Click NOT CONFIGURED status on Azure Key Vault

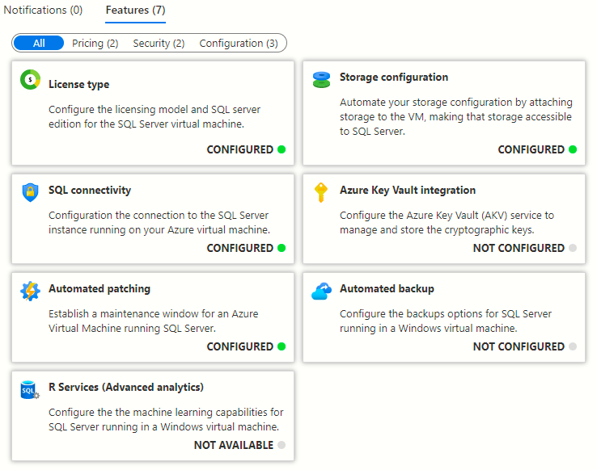(519, 248)
